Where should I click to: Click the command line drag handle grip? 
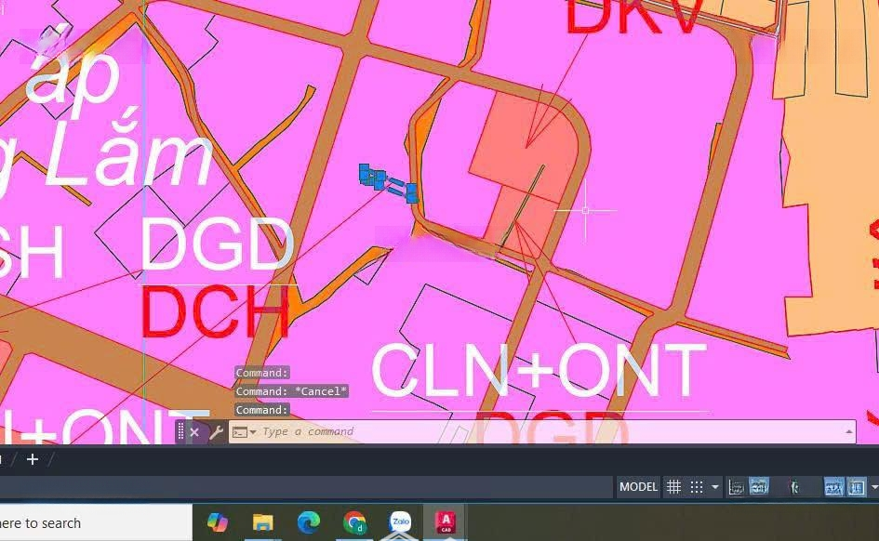pos(180,432)
